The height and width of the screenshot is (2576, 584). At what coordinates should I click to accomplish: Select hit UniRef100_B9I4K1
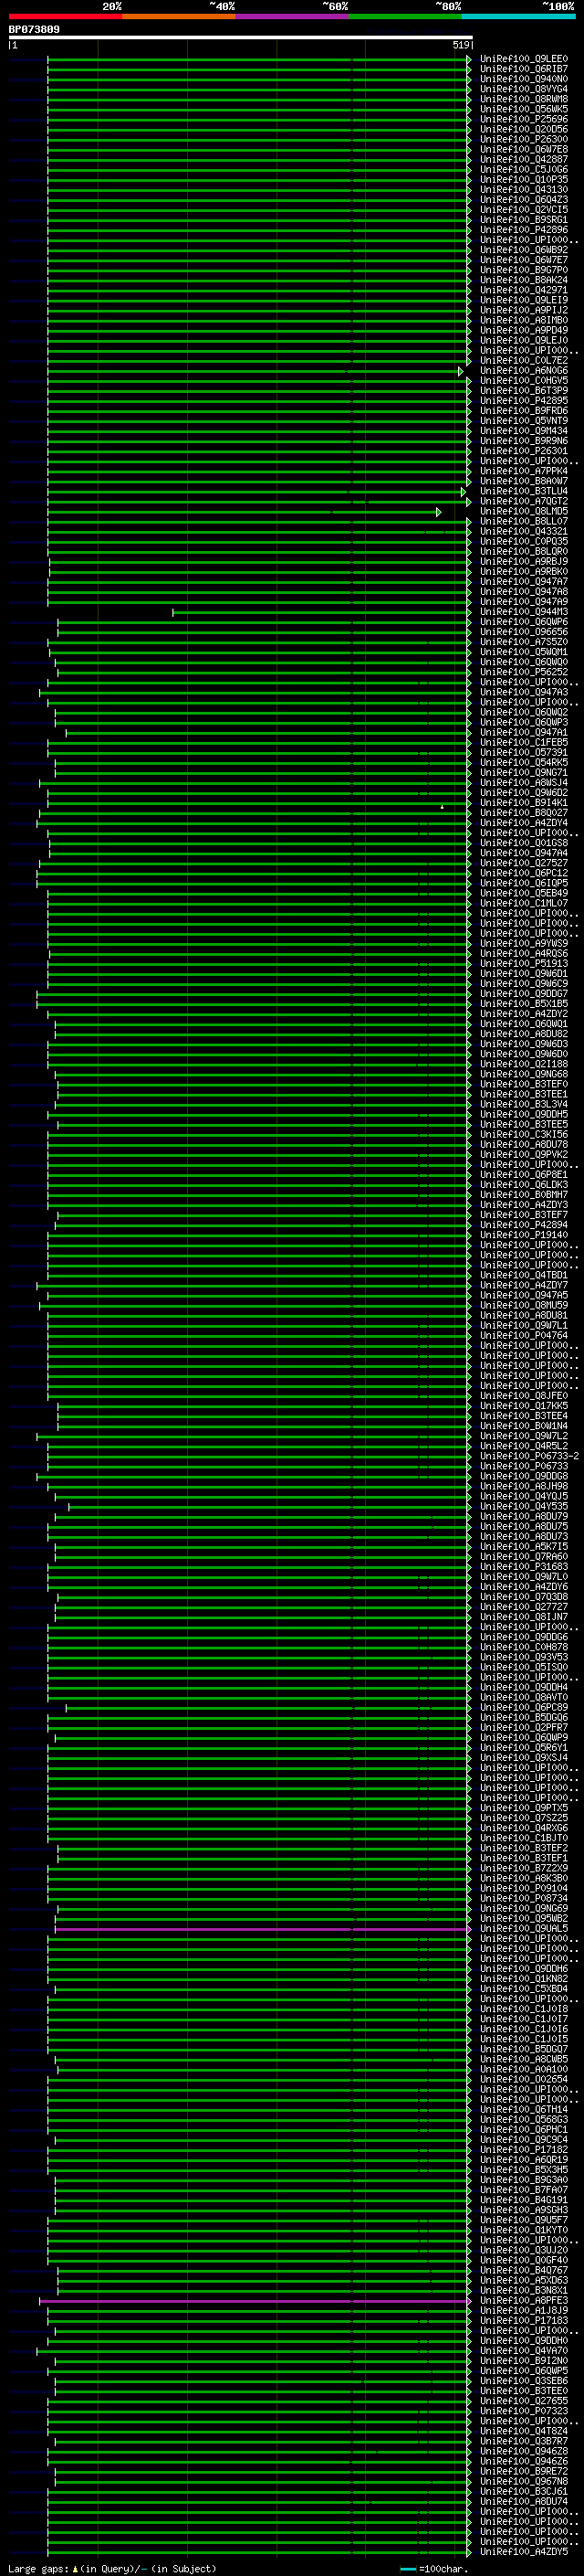coord(524,803)
